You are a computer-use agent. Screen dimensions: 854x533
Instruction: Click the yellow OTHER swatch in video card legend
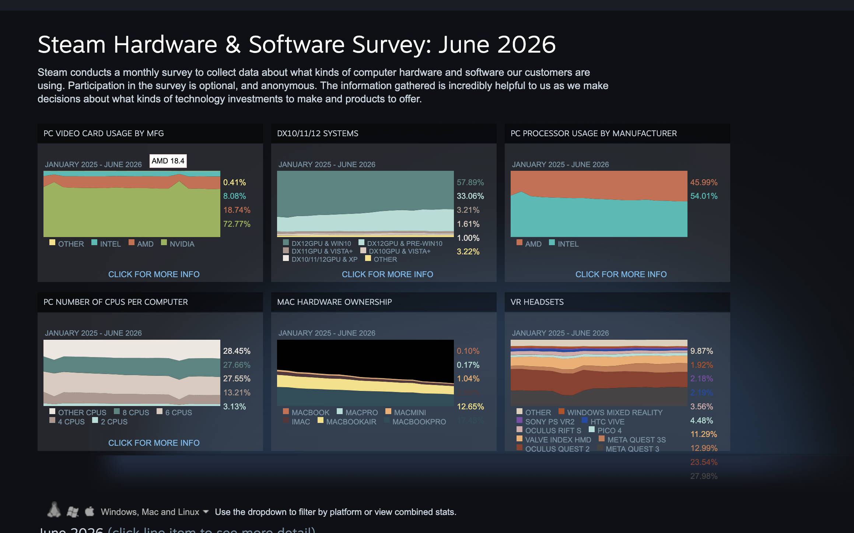[x=52, y=242]
